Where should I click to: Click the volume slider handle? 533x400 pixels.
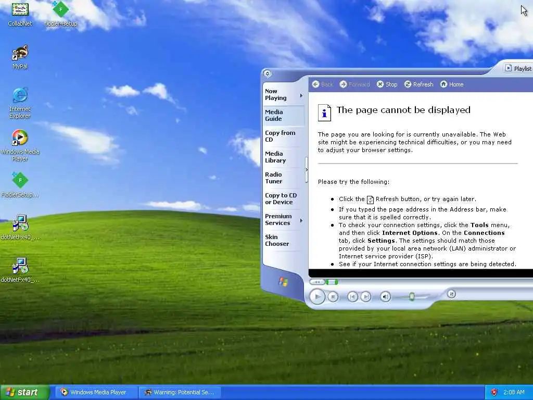(x=412, y=296)
